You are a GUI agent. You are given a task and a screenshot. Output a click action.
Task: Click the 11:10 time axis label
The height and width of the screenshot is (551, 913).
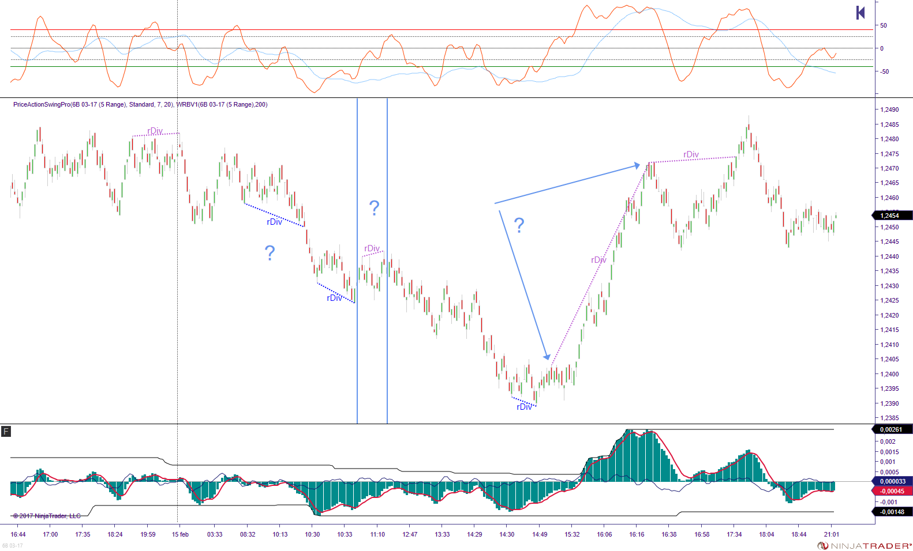pyautogui.click(x=377, y=534)
